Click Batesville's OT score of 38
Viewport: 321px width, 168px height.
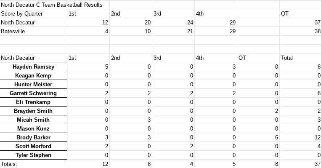coord(300,31)
